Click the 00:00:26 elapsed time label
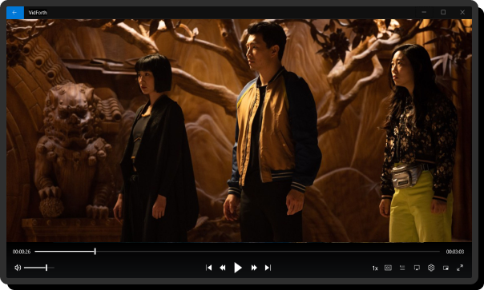This screenshot has height=290, width=484. [x=22, y=252]
